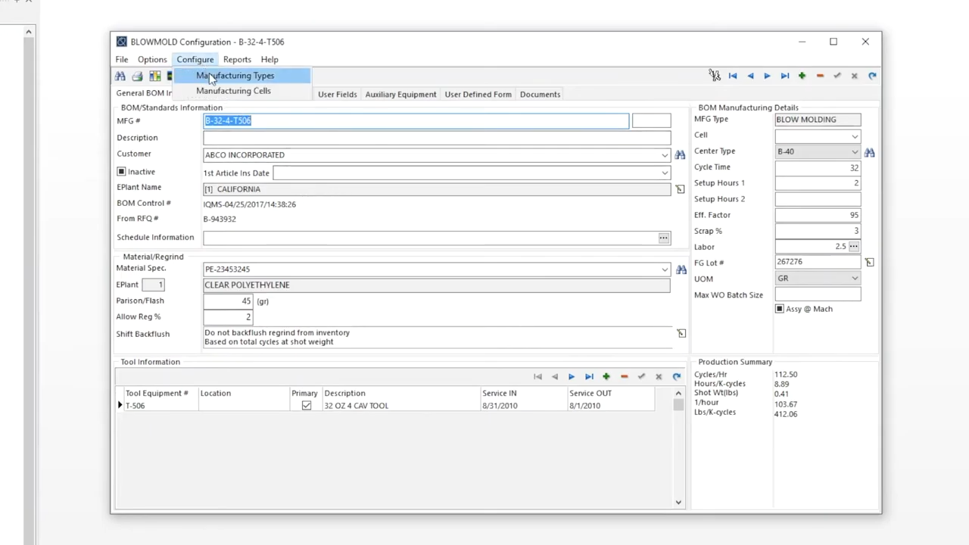Viewport: 969px width, 545px height.
Task: Click the Schedule Information ellipsis button
Action: pyautogui.click(x=663, y=237)
